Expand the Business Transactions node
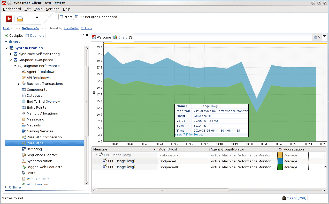The height and width of the screenshot is (204, 329). point(19,84)
